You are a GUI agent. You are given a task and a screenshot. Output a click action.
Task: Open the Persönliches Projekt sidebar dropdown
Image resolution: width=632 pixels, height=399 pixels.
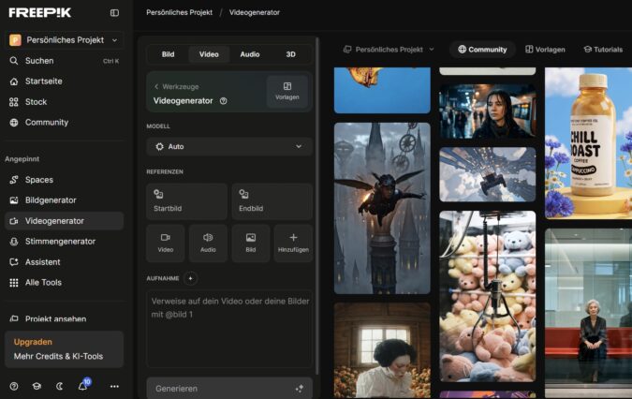[x=66, y=40]
